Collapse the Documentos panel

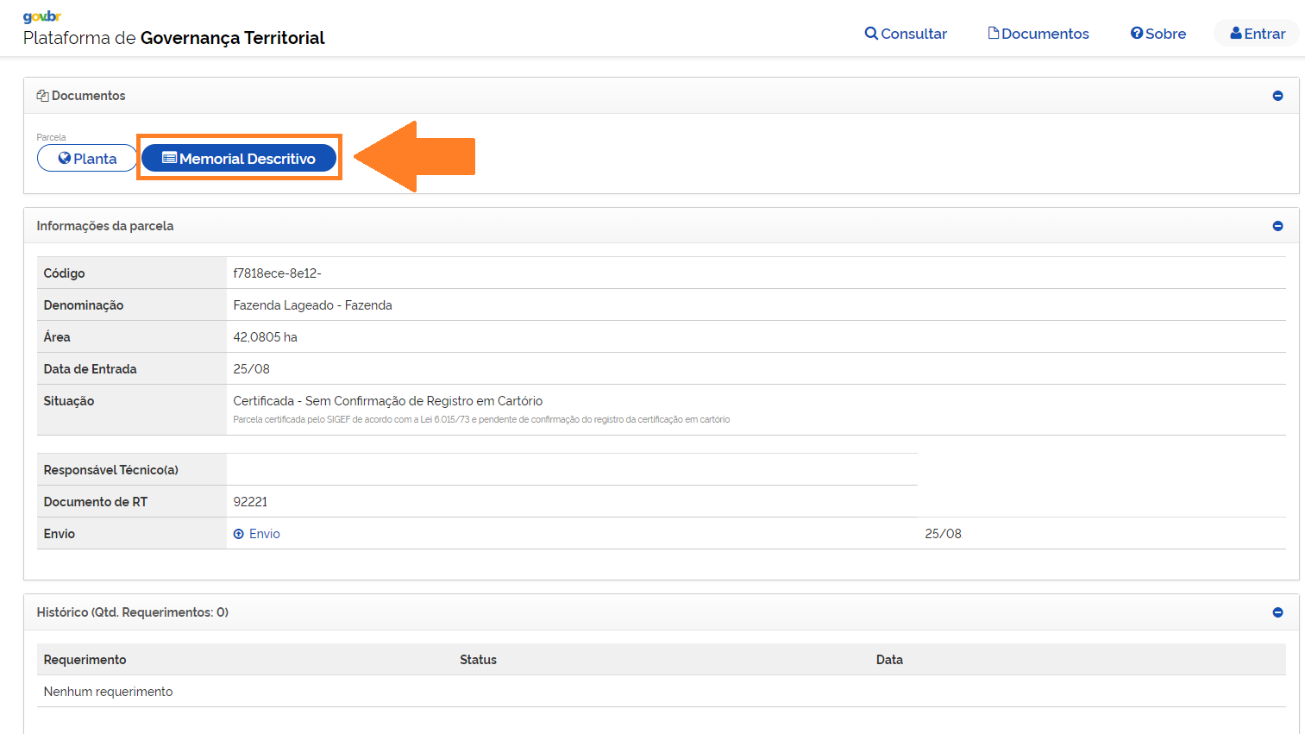coord(1277,96)
